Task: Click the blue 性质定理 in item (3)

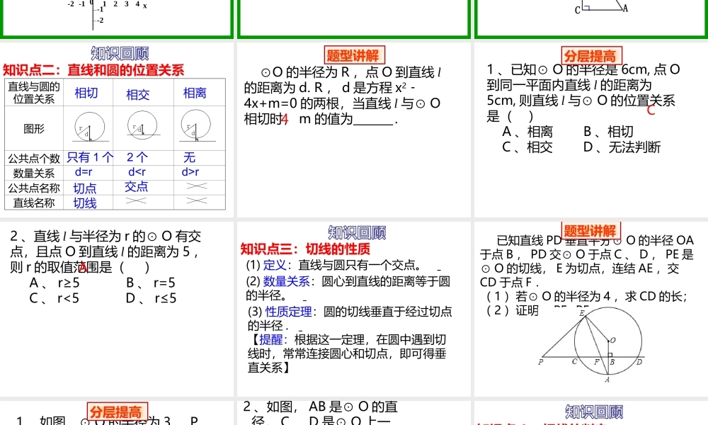Action: point(289,311)
